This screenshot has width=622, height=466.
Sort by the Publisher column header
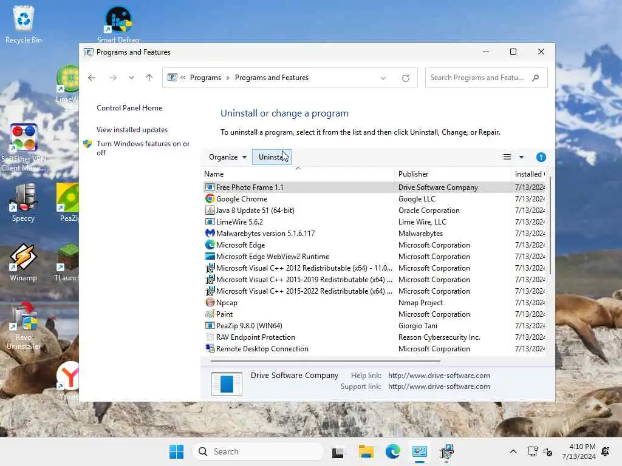453,174
